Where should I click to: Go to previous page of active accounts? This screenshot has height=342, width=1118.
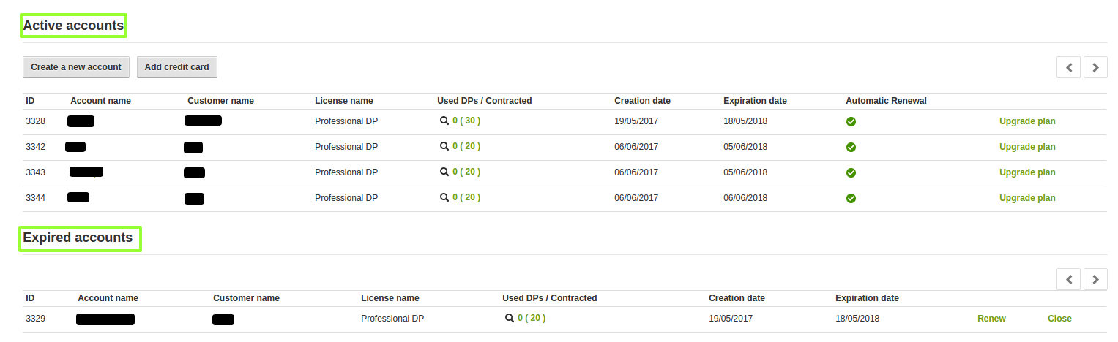tap(1069, 67)
